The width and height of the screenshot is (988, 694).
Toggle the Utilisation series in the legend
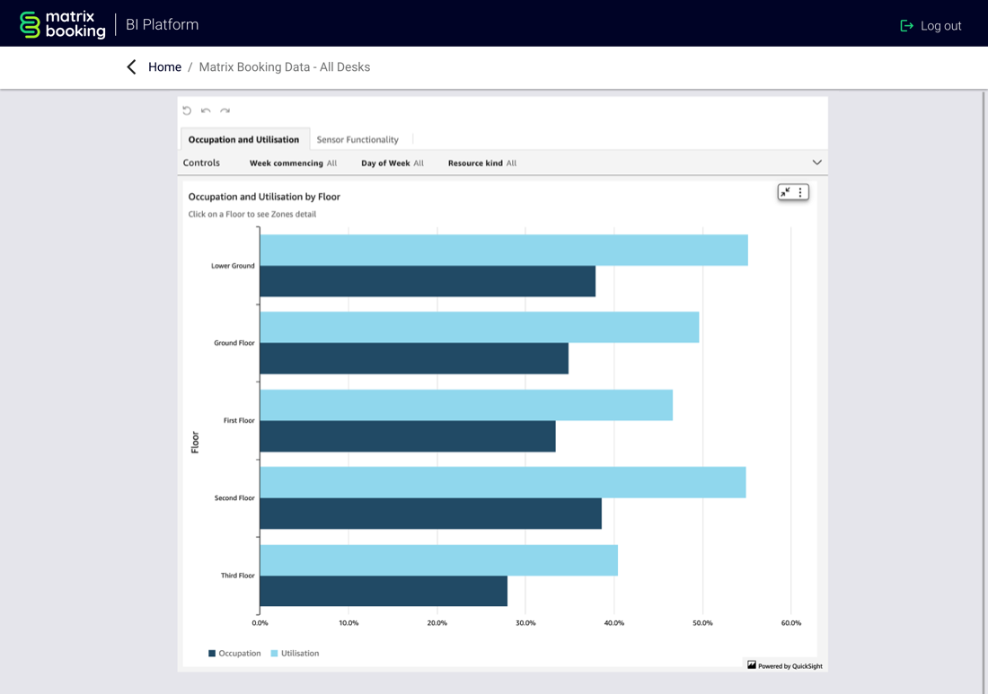click(x=295, y=654)
